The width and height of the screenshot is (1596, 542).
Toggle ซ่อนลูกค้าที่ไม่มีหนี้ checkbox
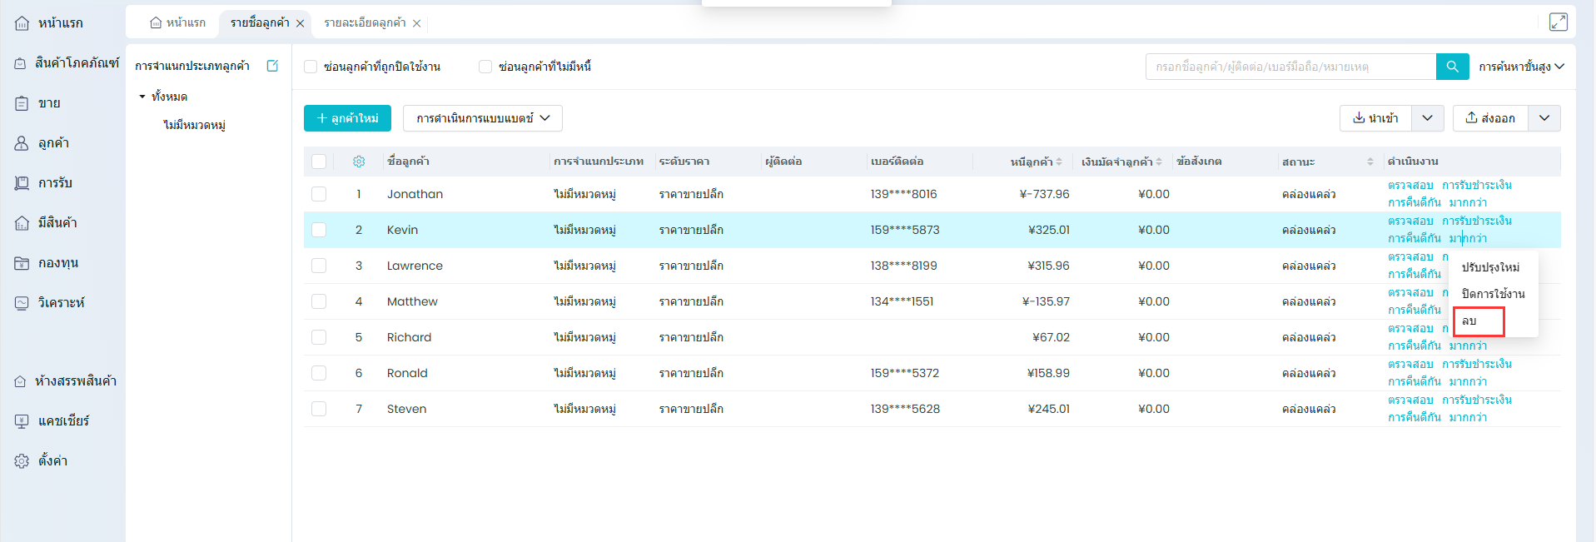pos(485,67)
